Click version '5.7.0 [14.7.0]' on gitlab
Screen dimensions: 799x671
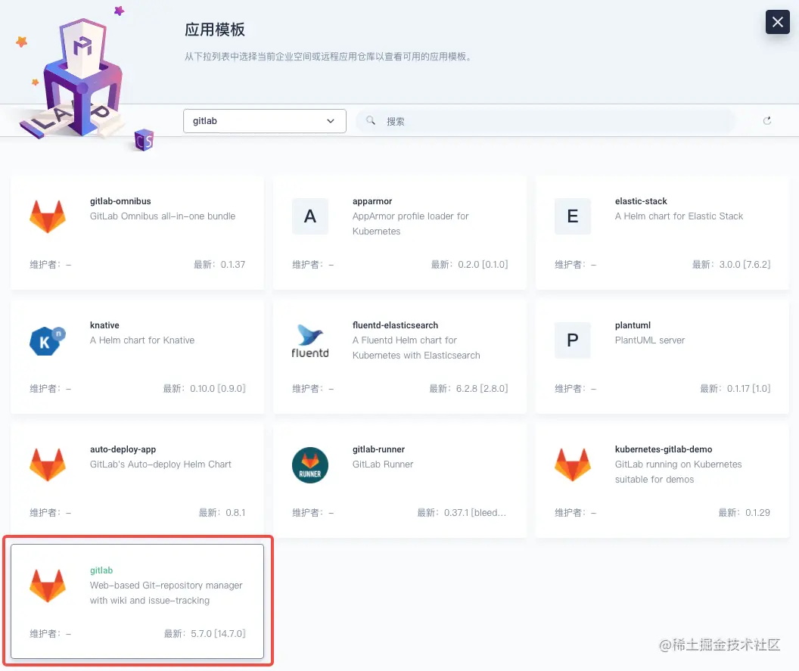point(218,633)
